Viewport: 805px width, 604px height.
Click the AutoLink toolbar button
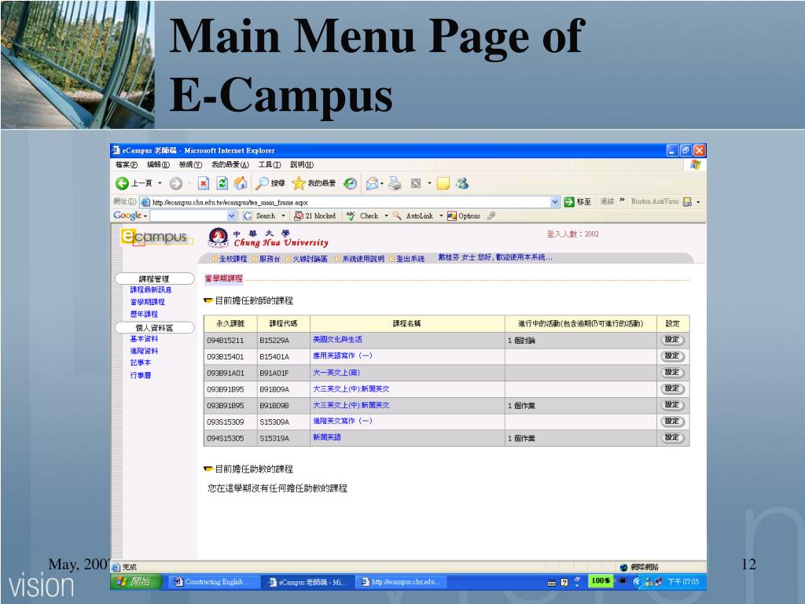point(414,216)
